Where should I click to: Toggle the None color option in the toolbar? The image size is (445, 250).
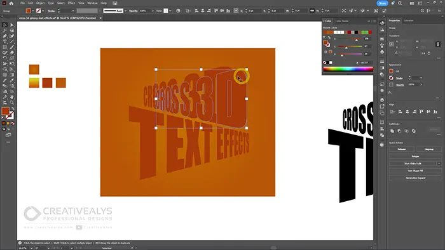coord(13,123)
